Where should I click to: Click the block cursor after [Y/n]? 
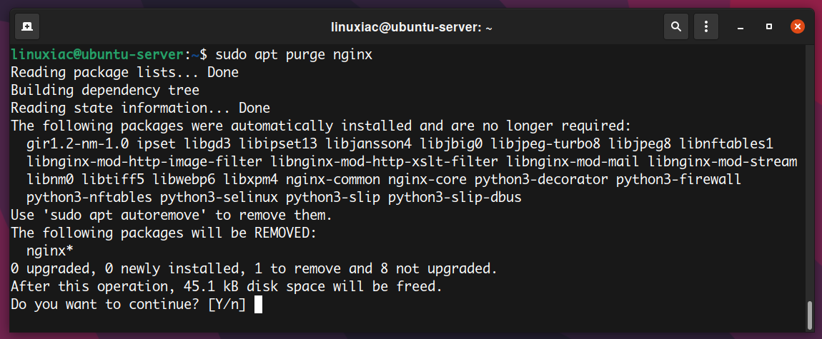pyautogui.click(x=258, y=305)
